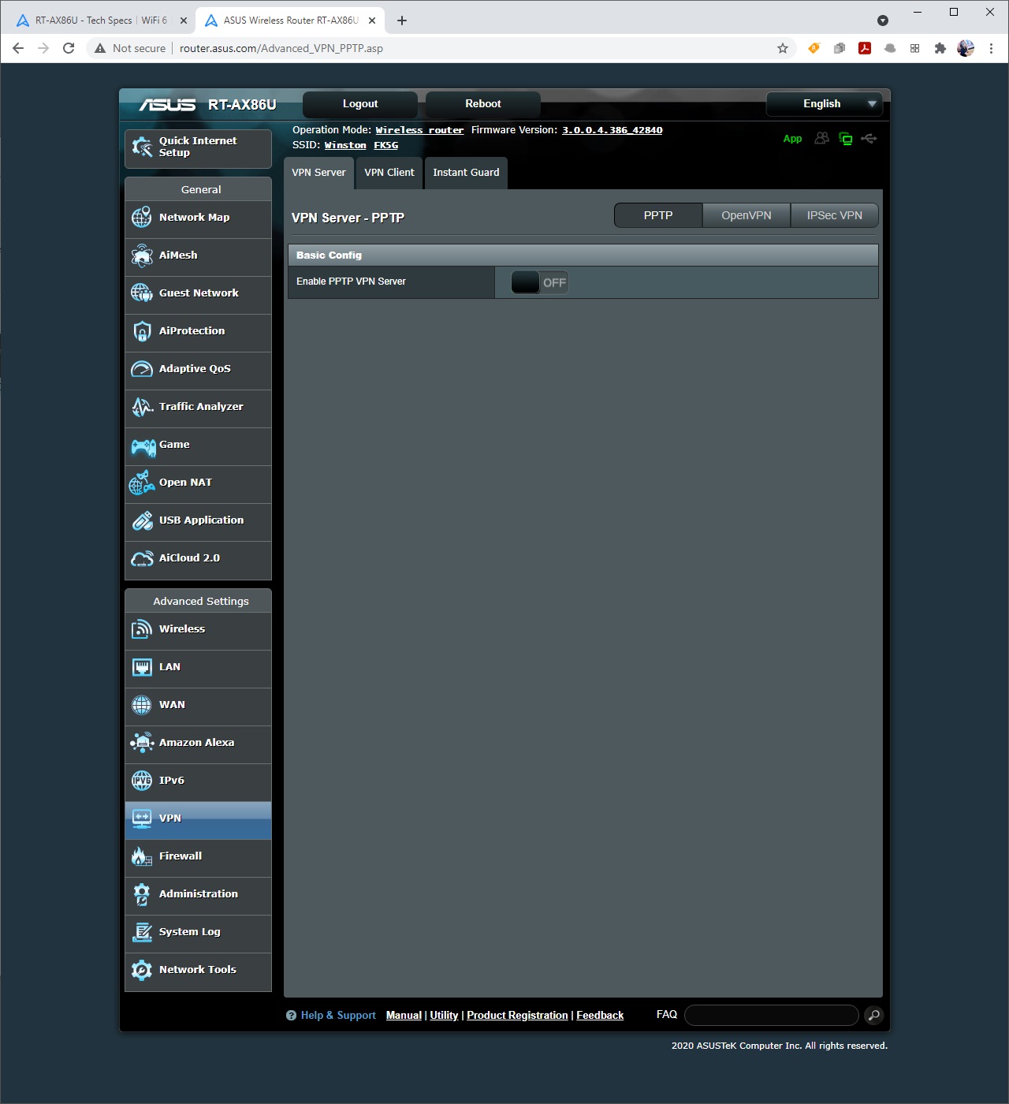Click the connected clients status icon
The width and height of the screenshot is (1009, 1104).
tap(821, 139)
